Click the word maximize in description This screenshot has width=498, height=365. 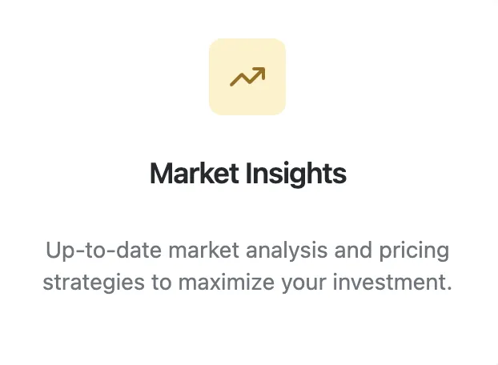[226, 282]
